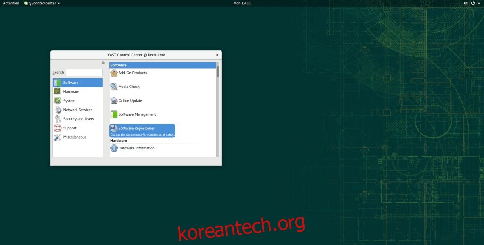The height and width of the screenshot is (245, 484).
Task: Click the clock showing Mon 19:55
Action: pyautogui.click(x=242, y=3)
